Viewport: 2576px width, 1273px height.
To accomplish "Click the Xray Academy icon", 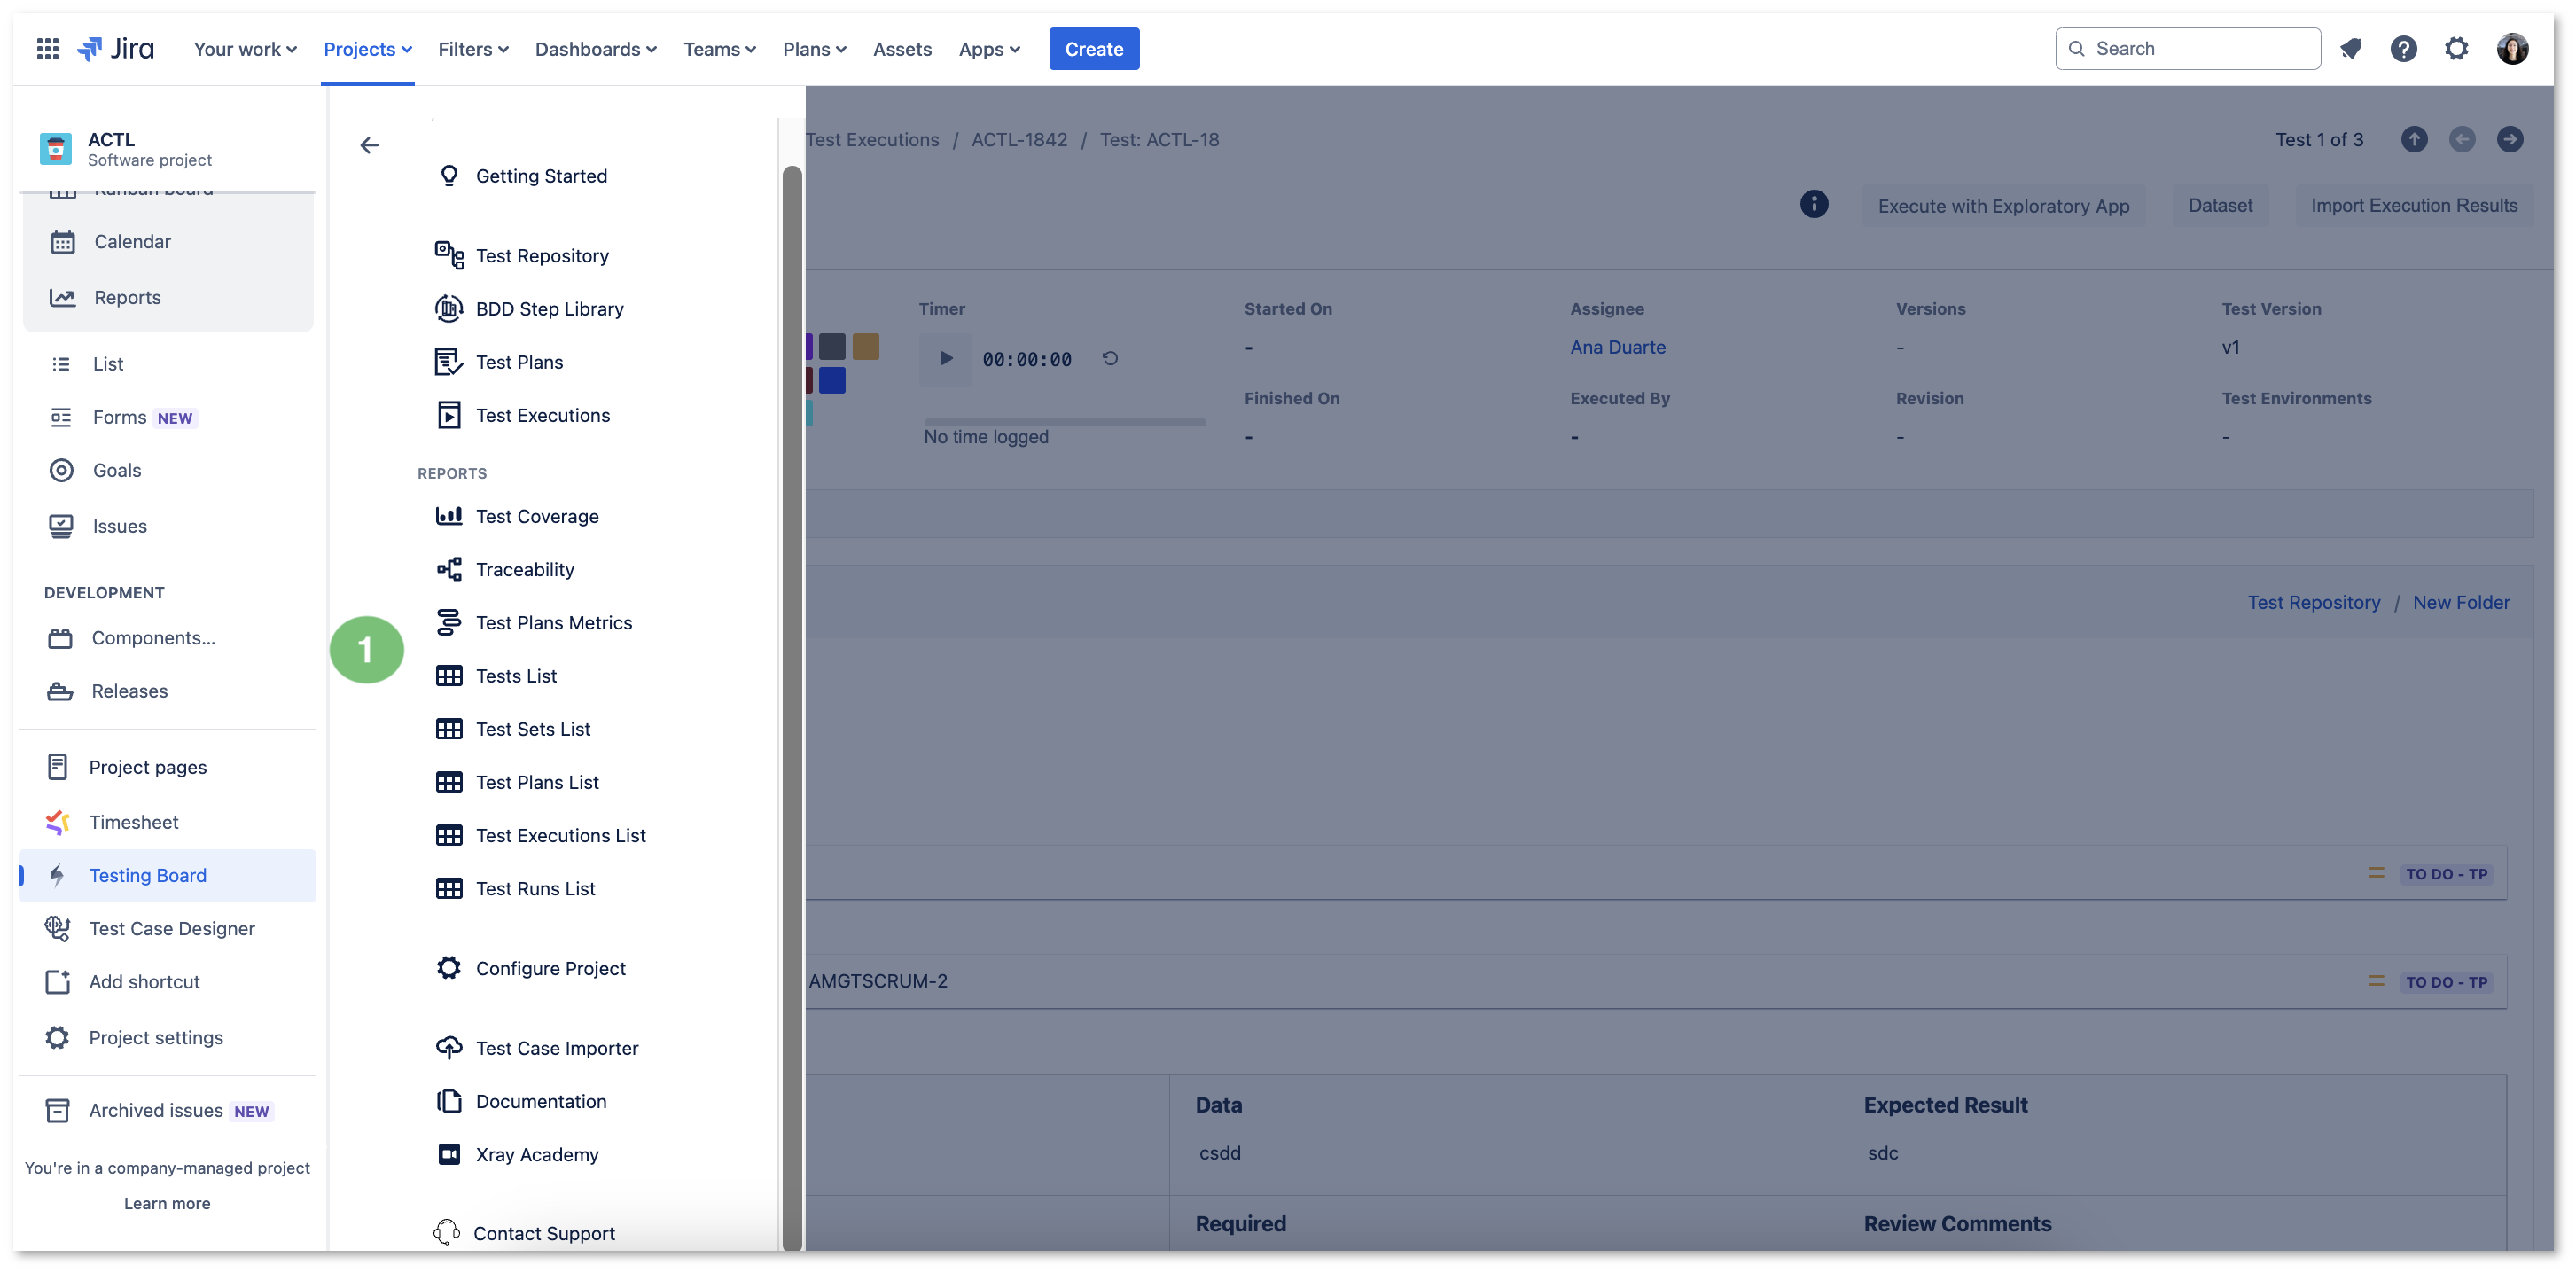I will coord(449,1154).
